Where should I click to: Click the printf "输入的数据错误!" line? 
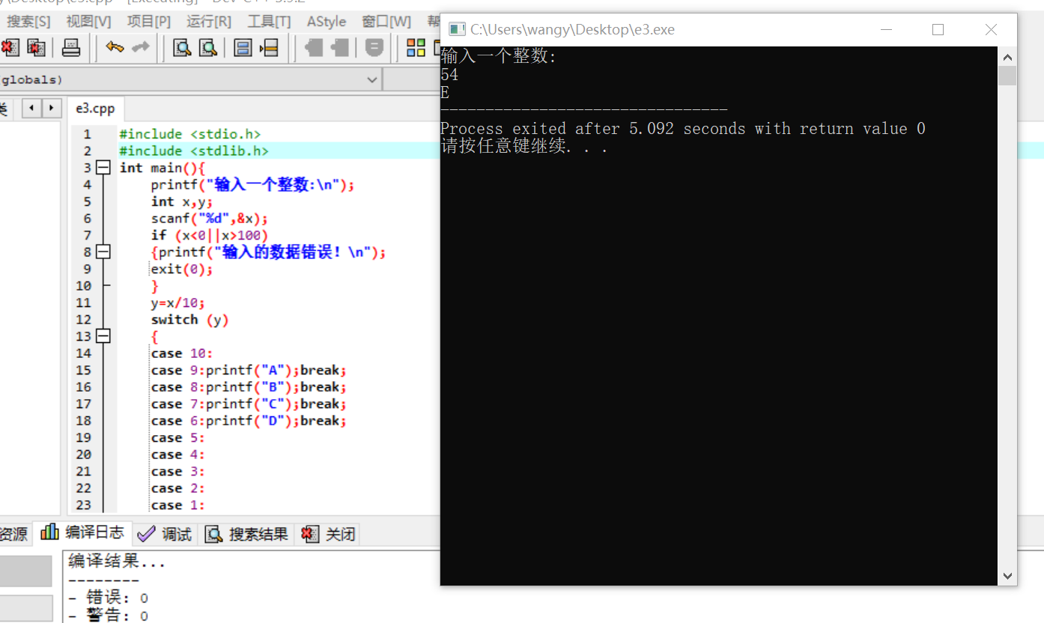click(269, 252)
